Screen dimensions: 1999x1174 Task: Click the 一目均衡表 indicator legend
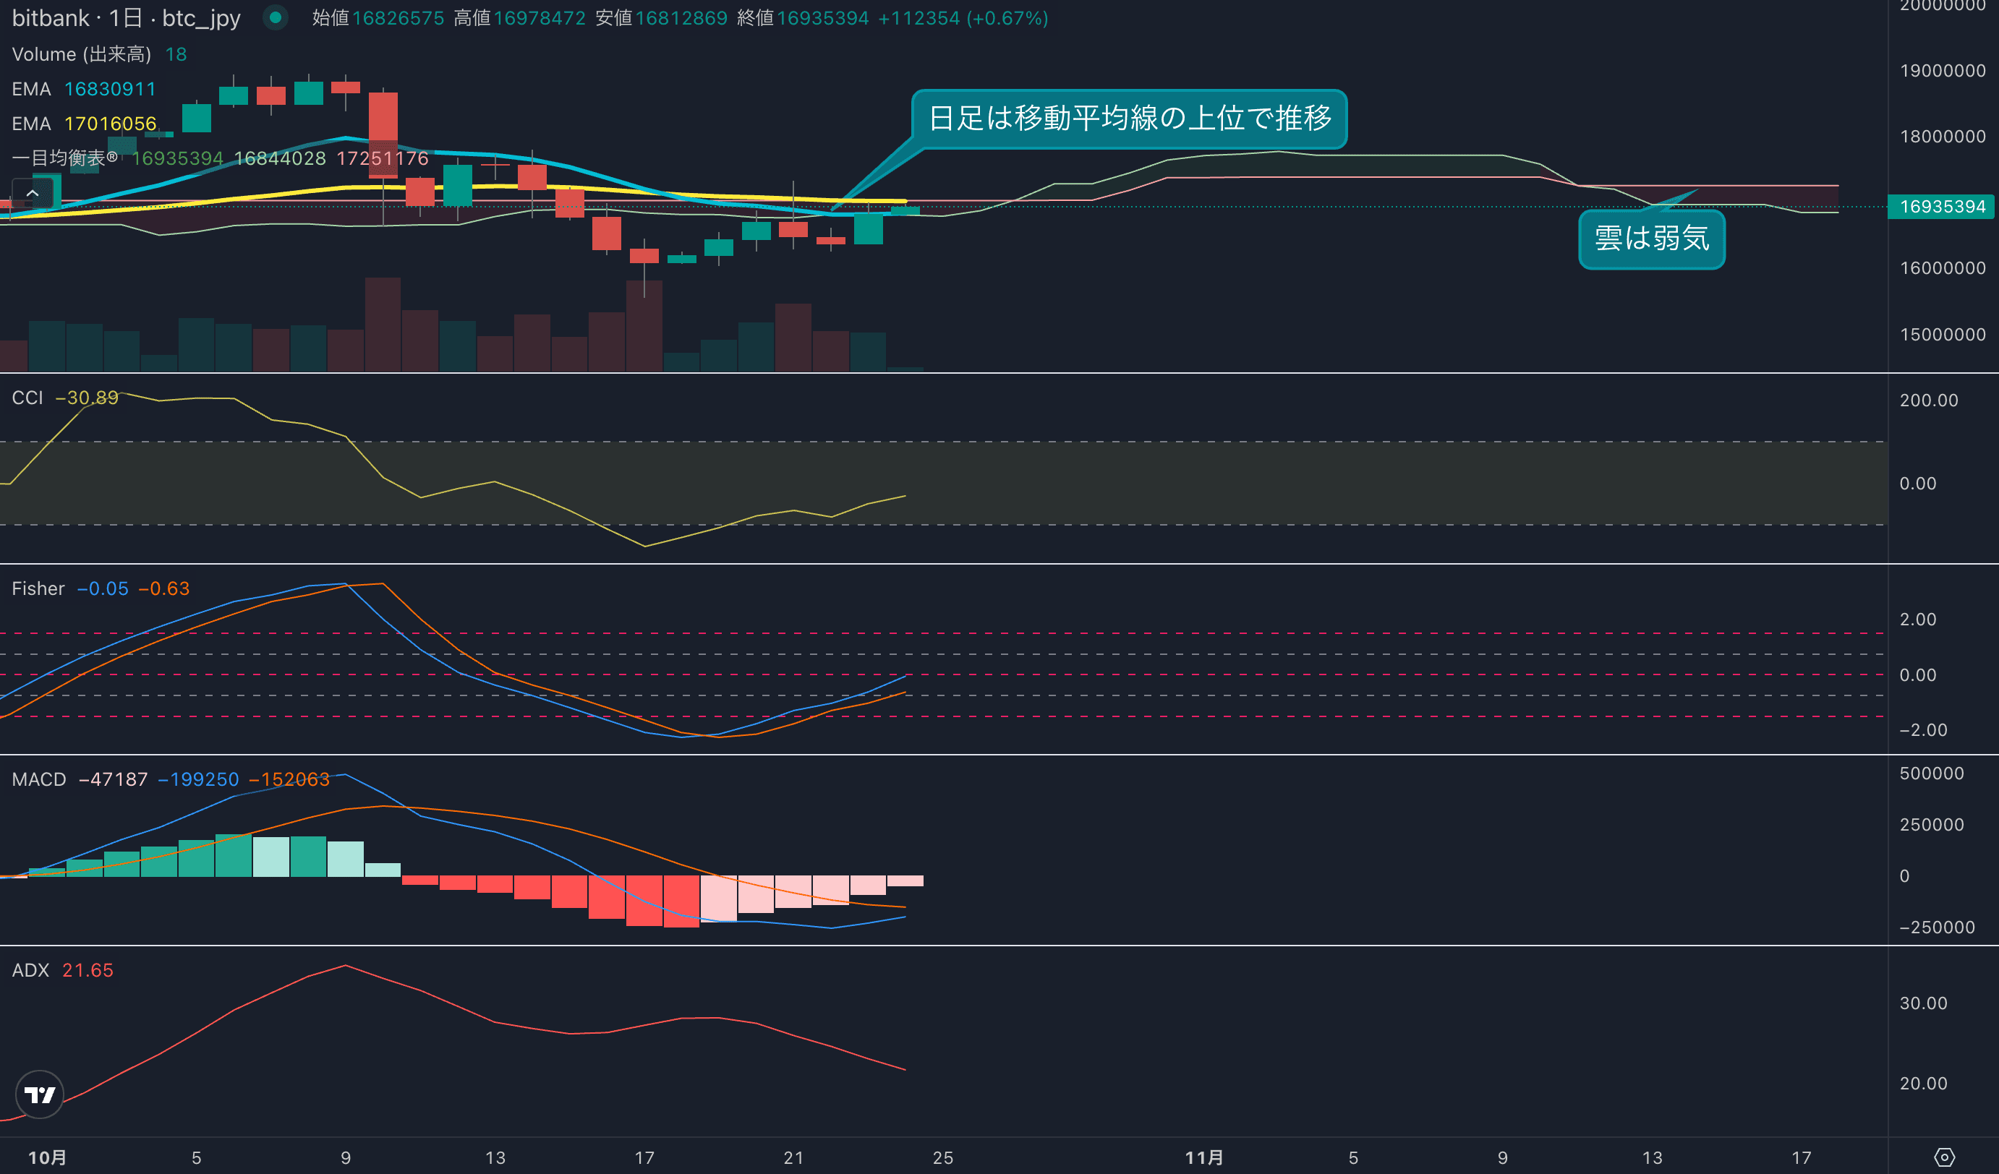click(64, 158)
